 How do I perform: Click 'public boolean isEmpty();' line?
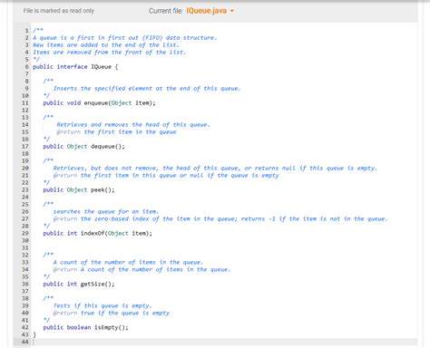click(x=85, y=328)
